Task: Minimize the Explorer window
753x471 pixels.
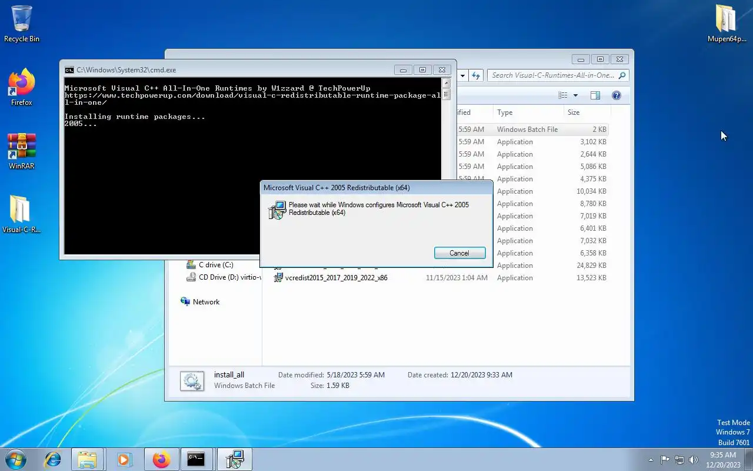Action: coord(581,59)
